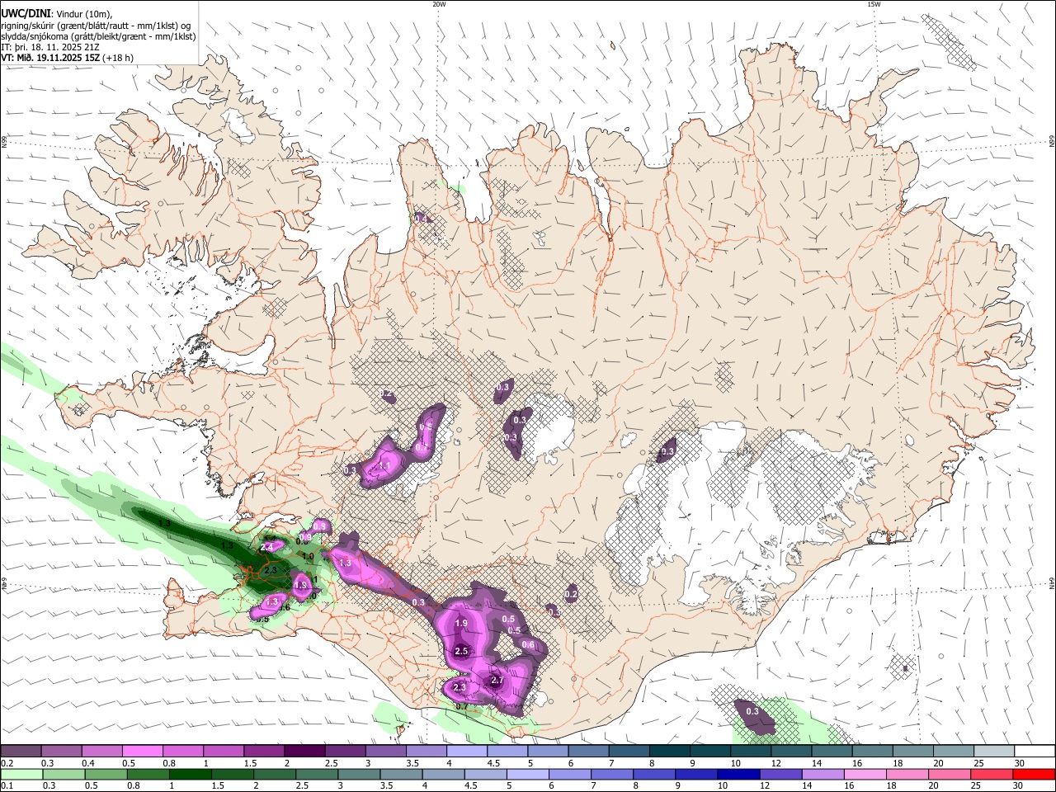This screenshot has height=792, width=1056.
Task: Click the darkest purple 2–2.5 swatch in upper legend
Action: point(304,752)
